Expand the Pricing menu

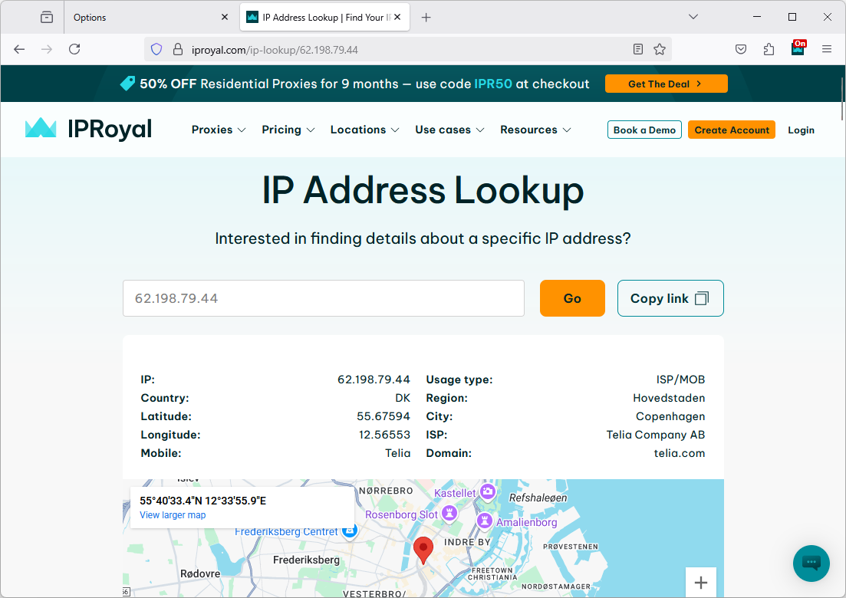288,130
